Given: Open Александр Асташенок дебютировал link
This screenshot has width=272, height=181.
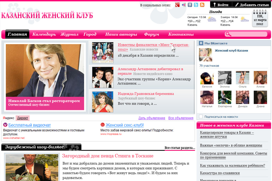Looking at the screenshot, I should [150, 71].
